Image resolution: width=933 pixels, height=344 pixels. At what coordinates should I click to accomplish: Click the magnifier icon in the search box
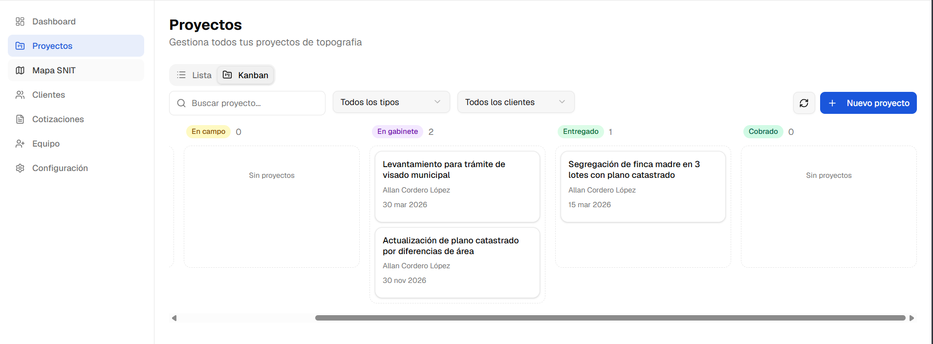(181, 103)
